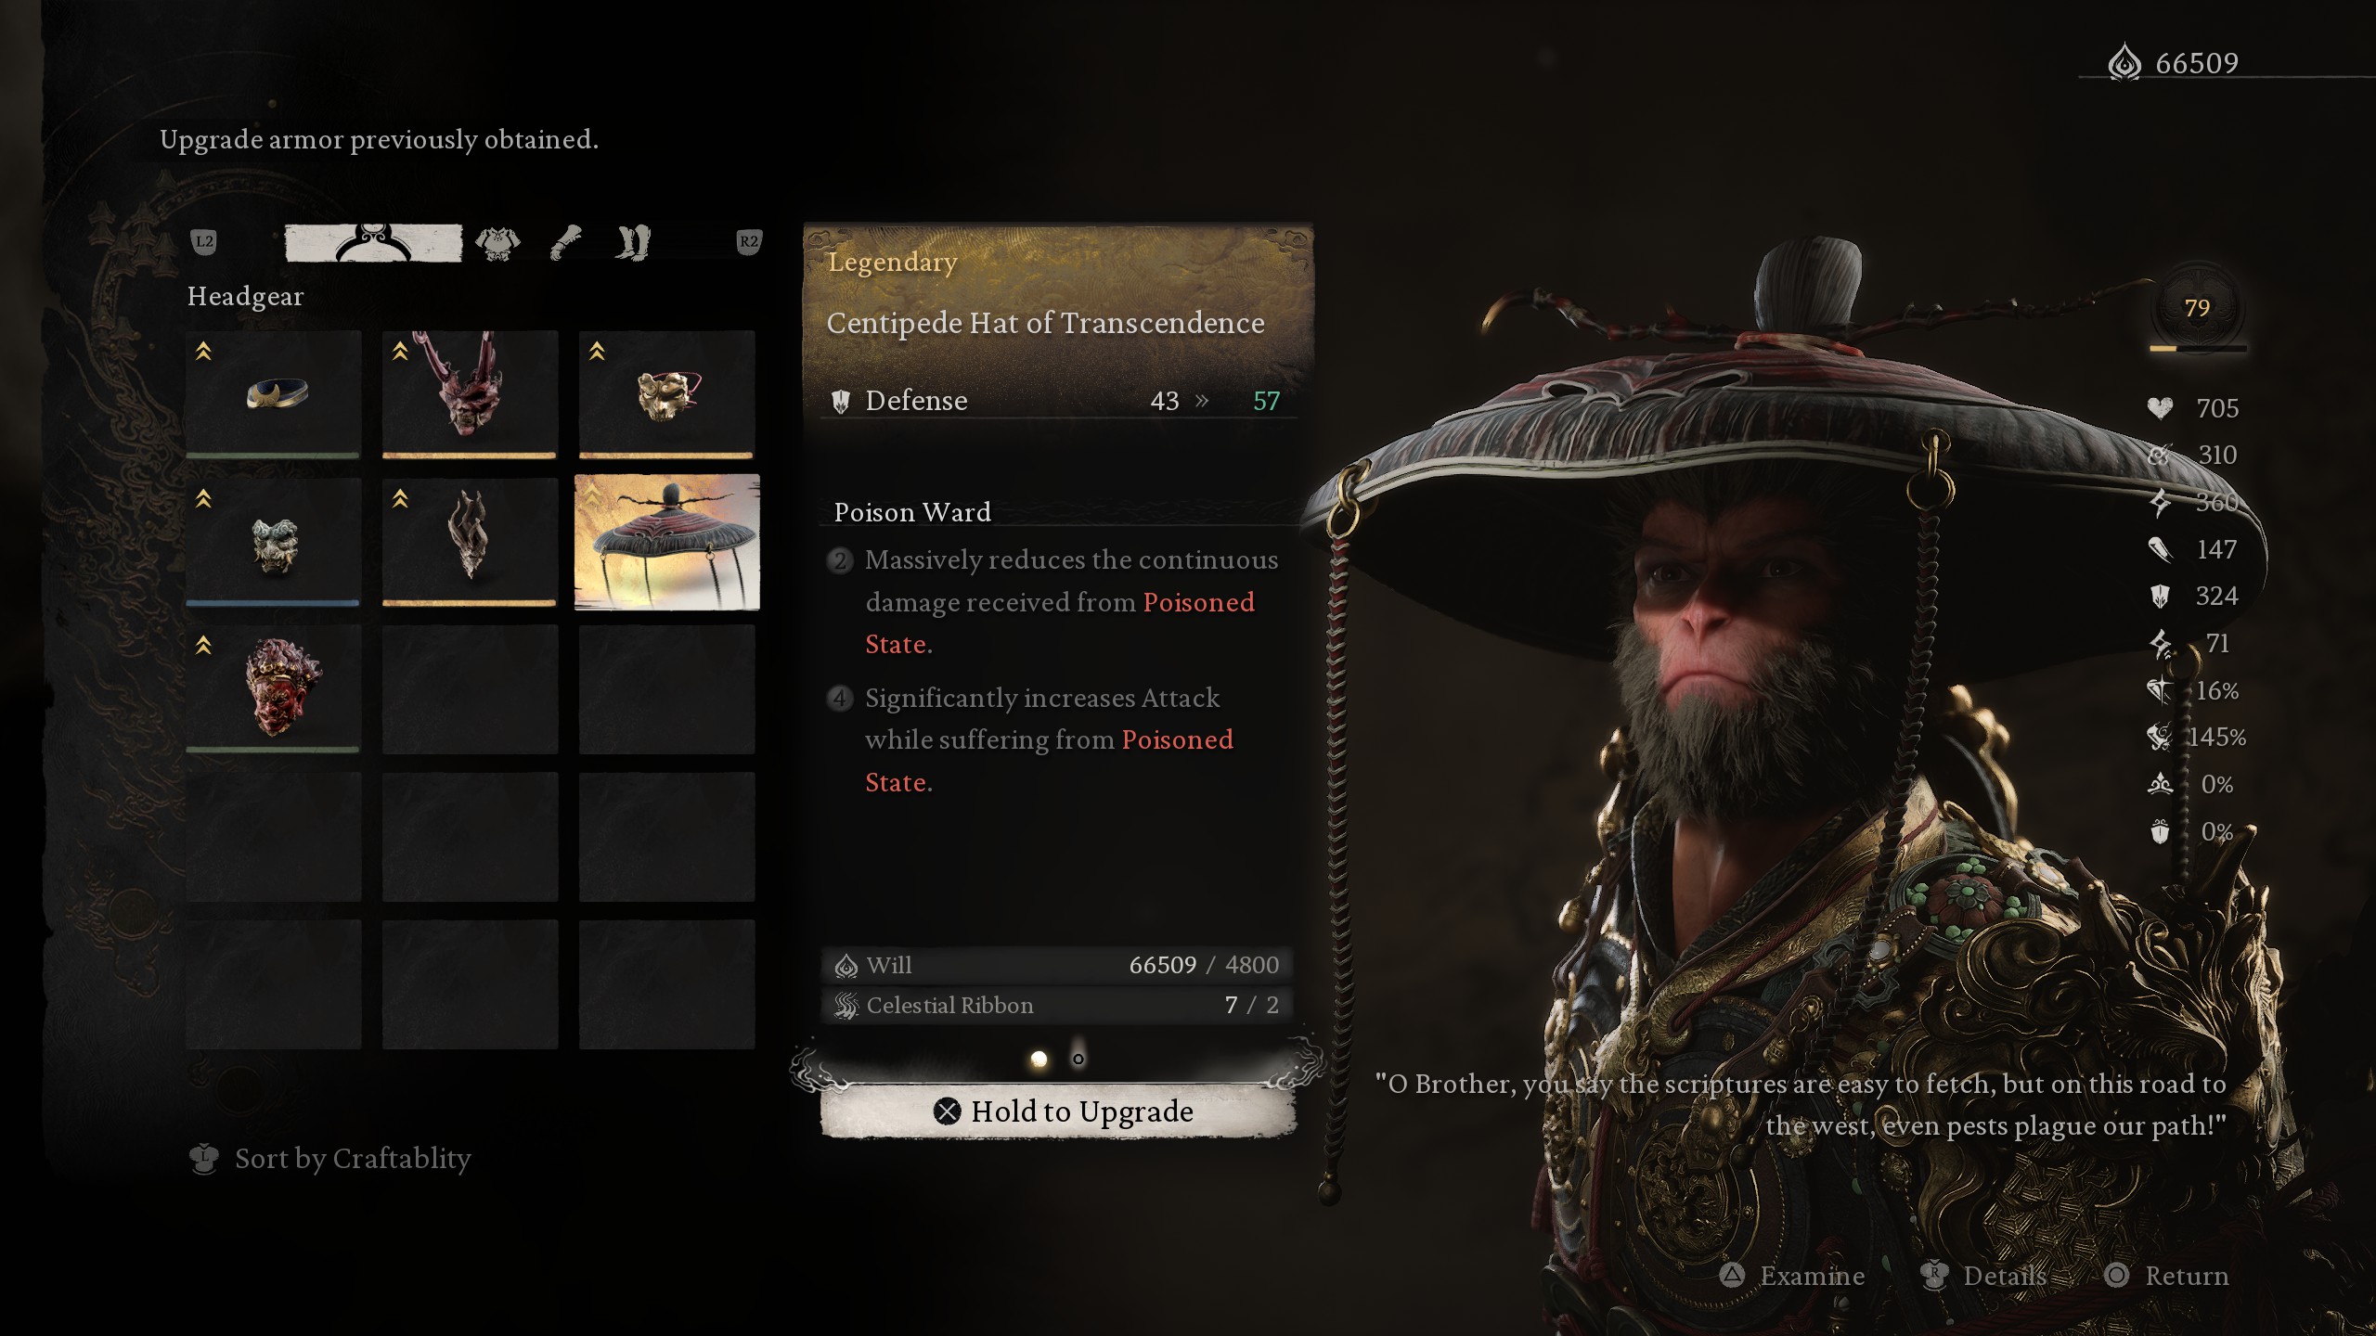The width and height of the screenshot is (2376, 1336).
Task: Open the Leg armor category icon
Action: [x=633, y=243]
